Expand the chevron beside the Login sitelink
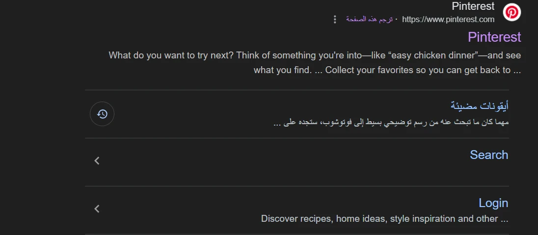 pyautogui.click(x=97, y=209)
